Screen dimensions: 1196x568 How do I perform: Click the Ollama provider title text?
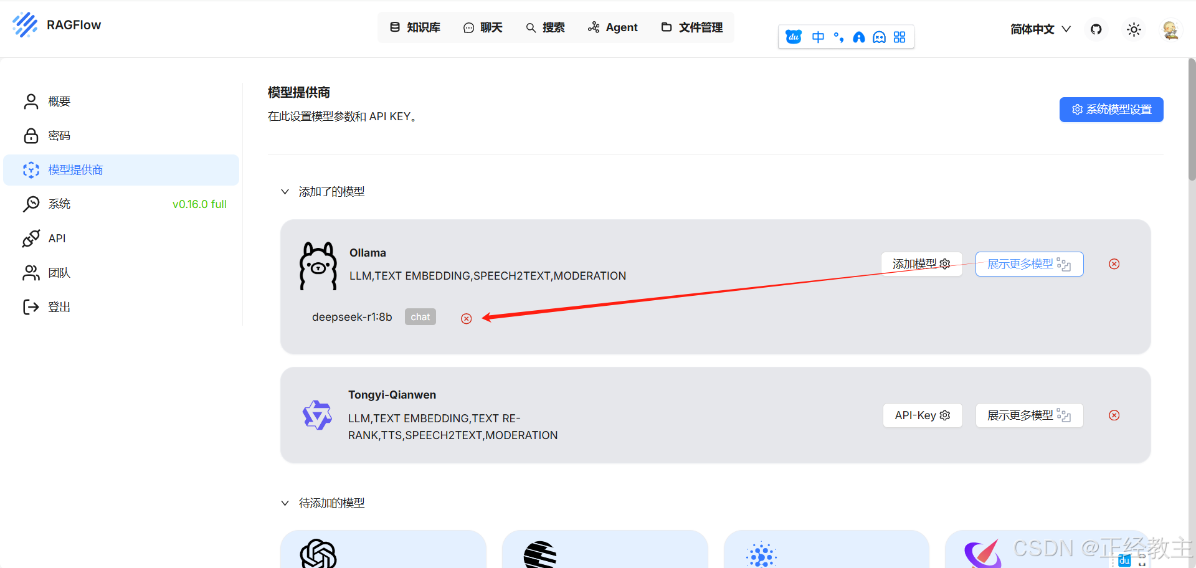click(x=368, y=253)
